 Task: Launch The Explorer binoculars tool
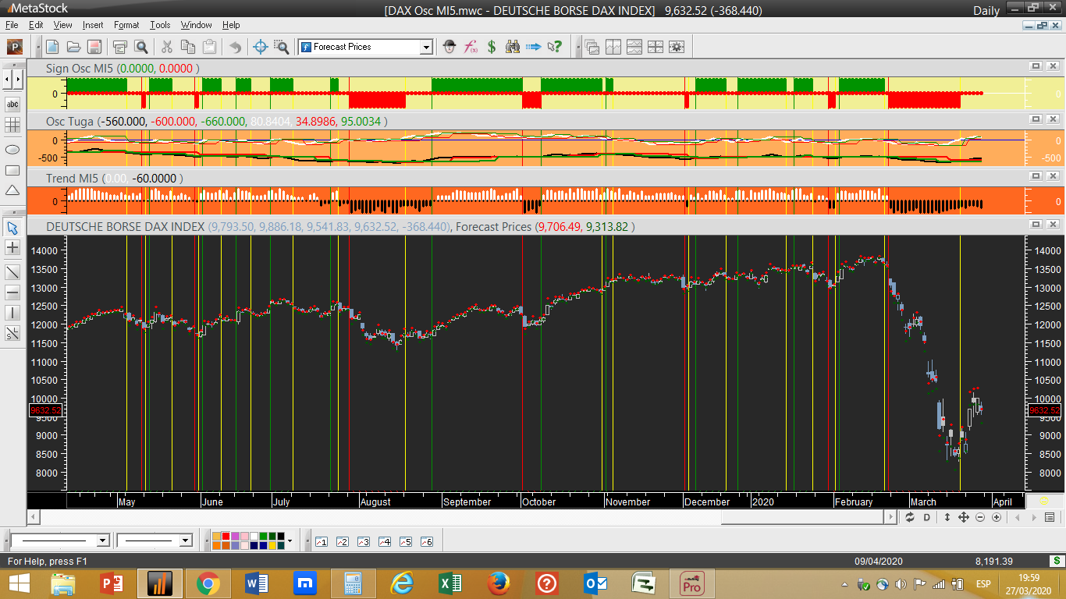(x=513, y=47)
